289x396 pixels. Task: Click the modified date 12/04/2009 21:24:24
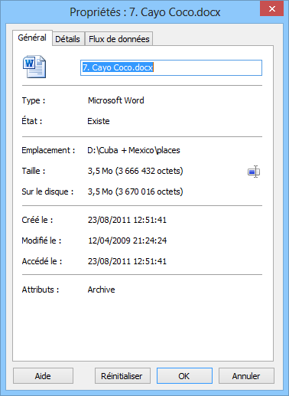pos(128,241)
